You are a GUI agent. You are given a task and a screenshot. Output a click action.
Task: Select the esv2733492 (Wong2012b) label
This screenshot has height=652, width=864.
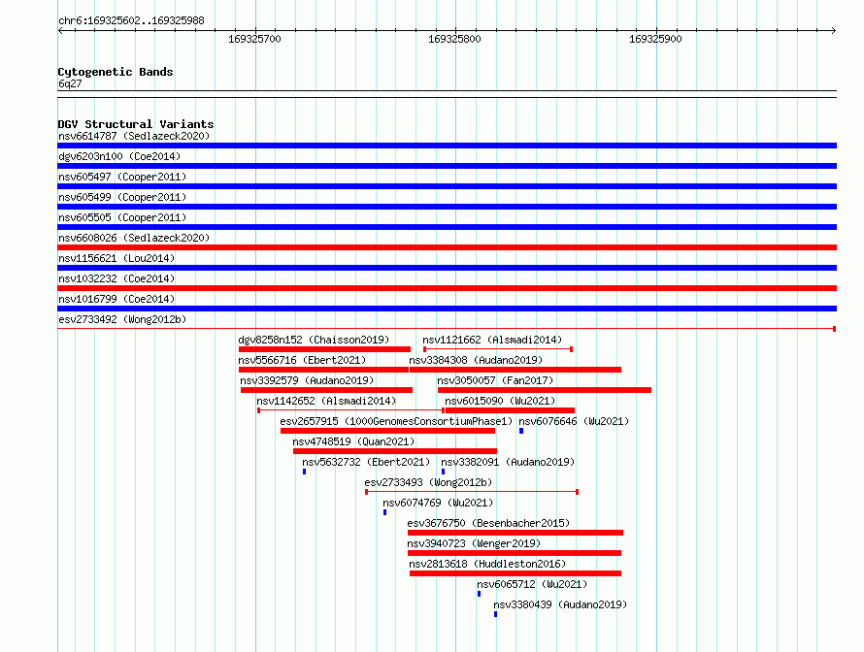point(122,319)
